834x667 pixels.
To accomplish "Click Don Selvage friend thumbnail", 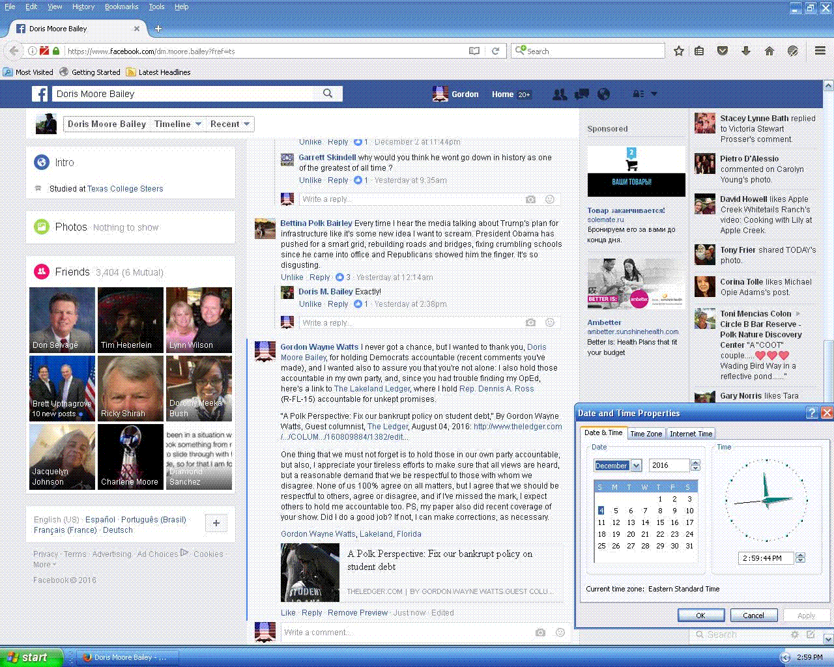I will pos(62,320).
